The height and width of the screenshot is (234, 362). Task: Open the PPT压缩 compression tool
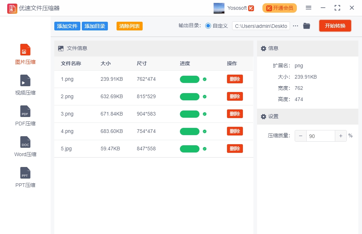25,173
